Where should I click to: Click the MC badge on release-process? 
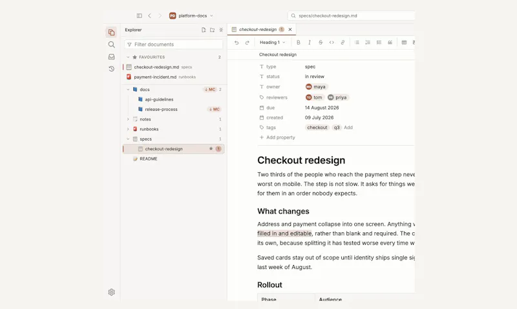215,109
